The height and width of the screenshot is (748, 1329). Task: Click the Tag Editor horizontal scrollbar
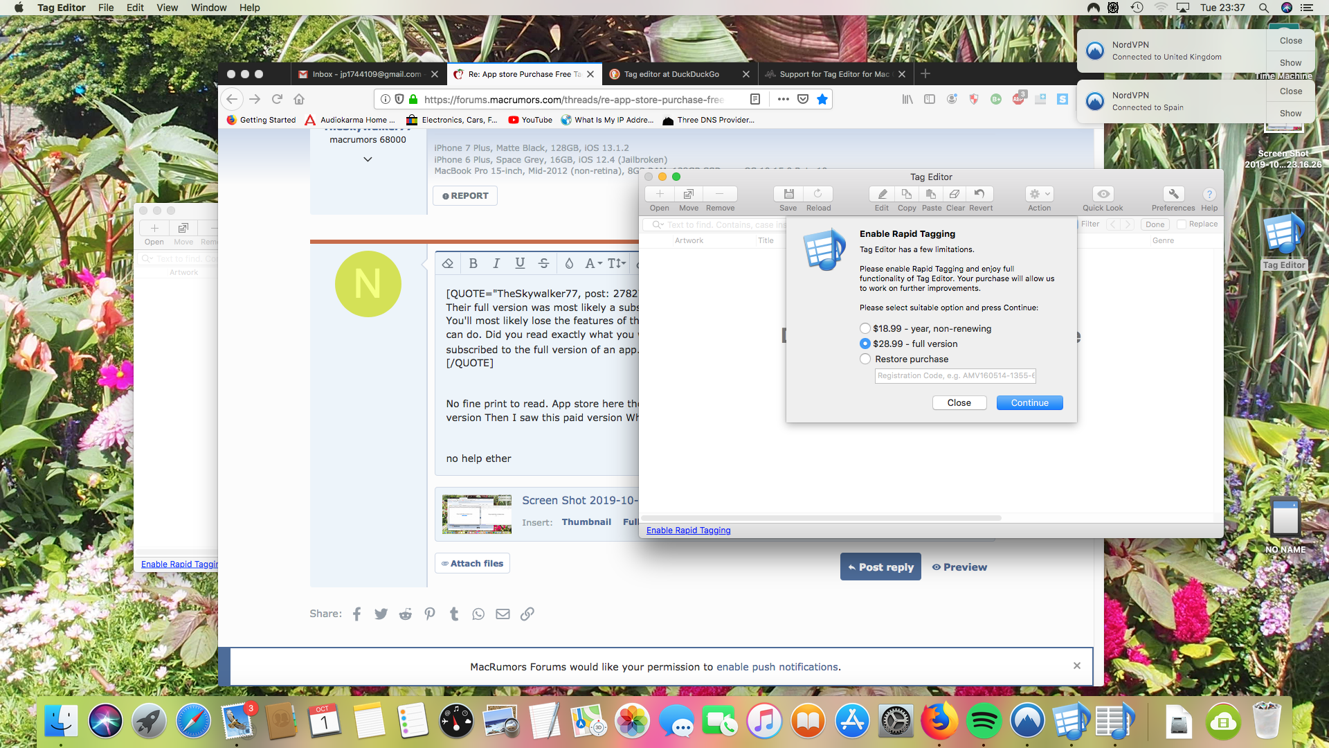(821, 518)
